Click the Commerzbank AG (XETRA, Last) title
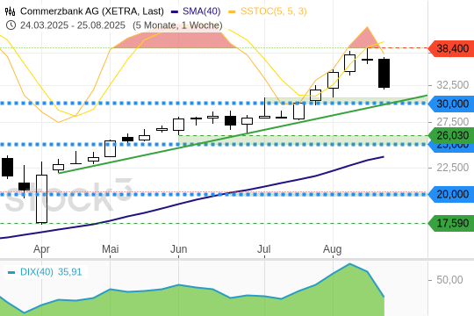474x316 pixels. click(x=92, y=11)
